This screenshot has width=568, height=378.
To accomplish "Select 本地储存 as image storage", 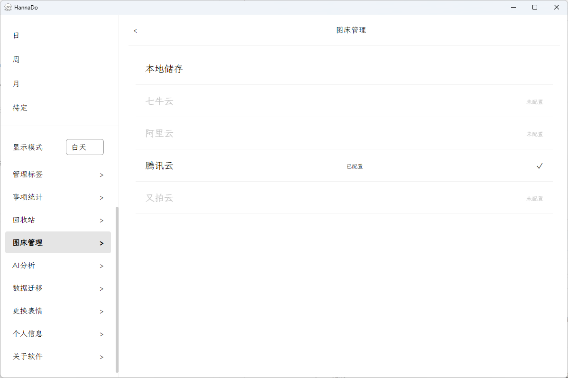I will pos(165,68).
